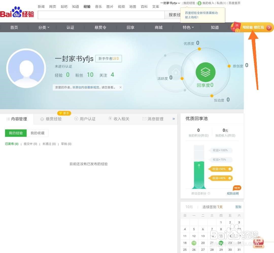Open 百科 in top links
Viewport: 274px width, 253px height.
click(144, 7)
